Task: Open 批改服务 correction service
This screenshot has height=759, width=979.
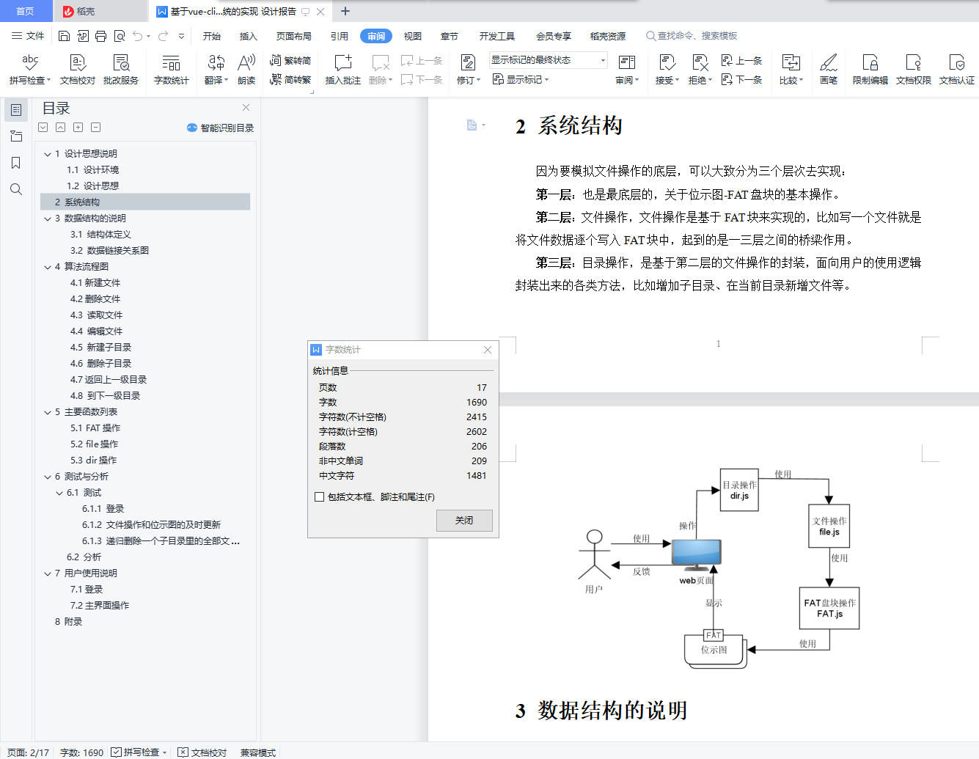Action: click(121, 70)
